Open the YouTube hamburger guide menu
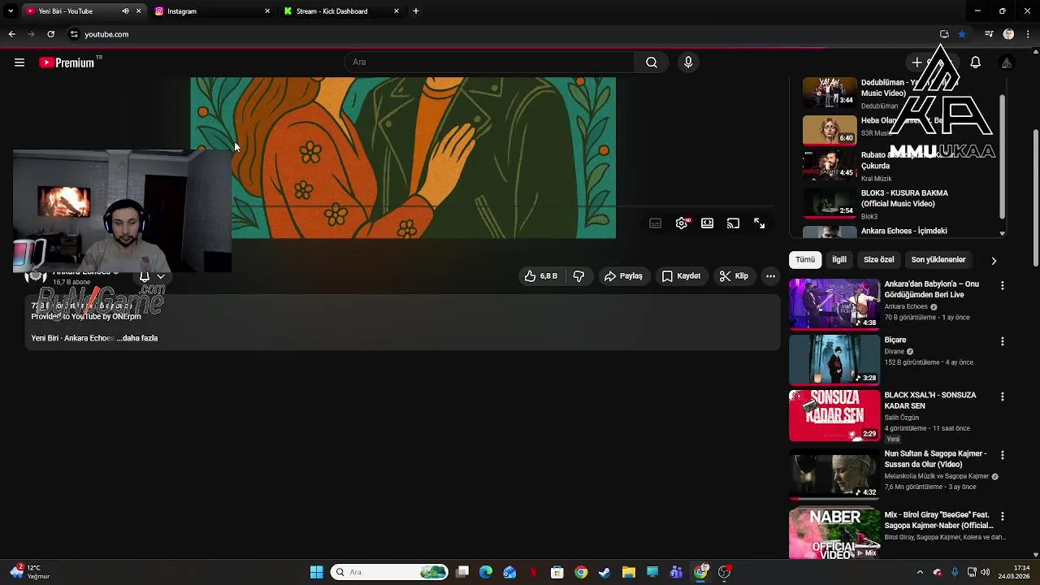1040x585 pixels. point(19,63)
